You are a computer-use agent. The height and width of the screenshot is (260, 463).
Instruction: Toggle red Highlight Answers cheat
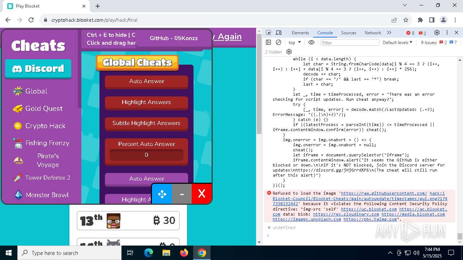[146, 103]
